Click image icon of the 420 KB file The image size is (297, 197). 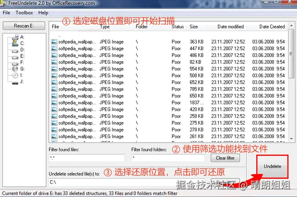tap(54, 109)
